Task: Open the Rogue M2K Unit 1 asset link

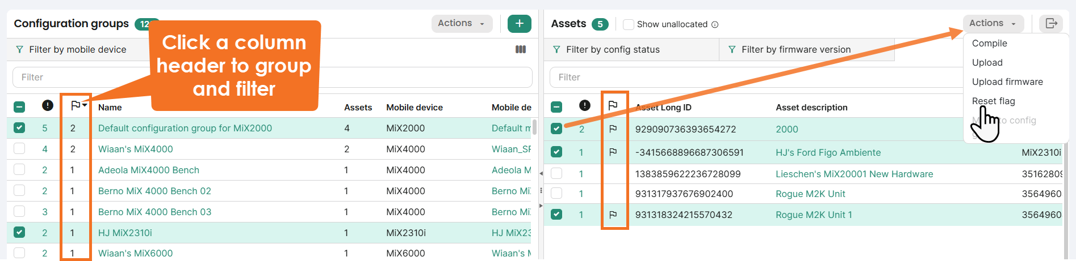Action: (814, 215)
